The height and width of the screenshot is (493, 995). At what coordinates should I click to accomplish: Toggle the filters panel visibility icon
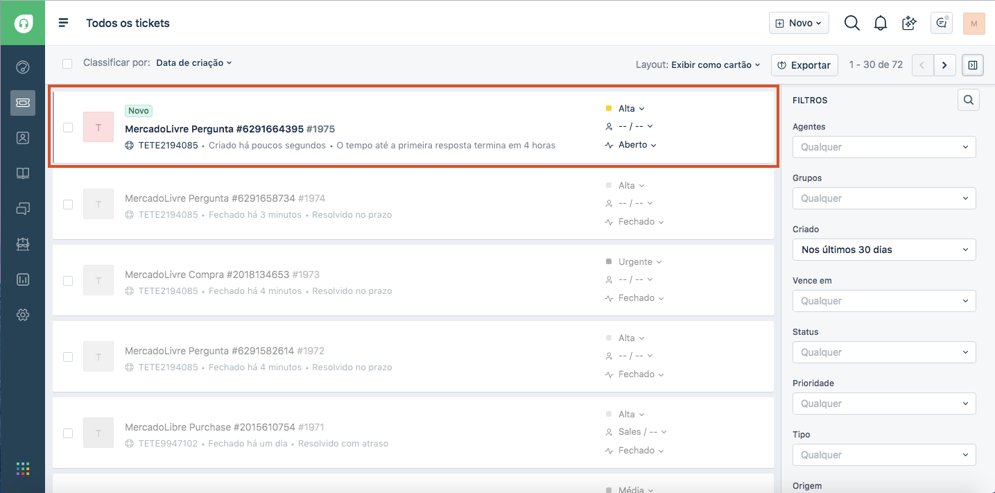tap(973, 65)
